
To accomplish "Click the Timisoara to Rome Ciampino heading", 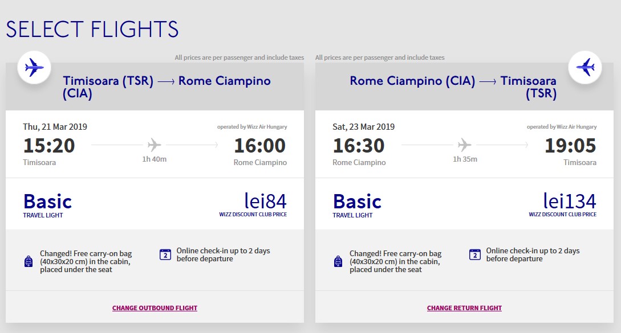I will click(167, 87).
